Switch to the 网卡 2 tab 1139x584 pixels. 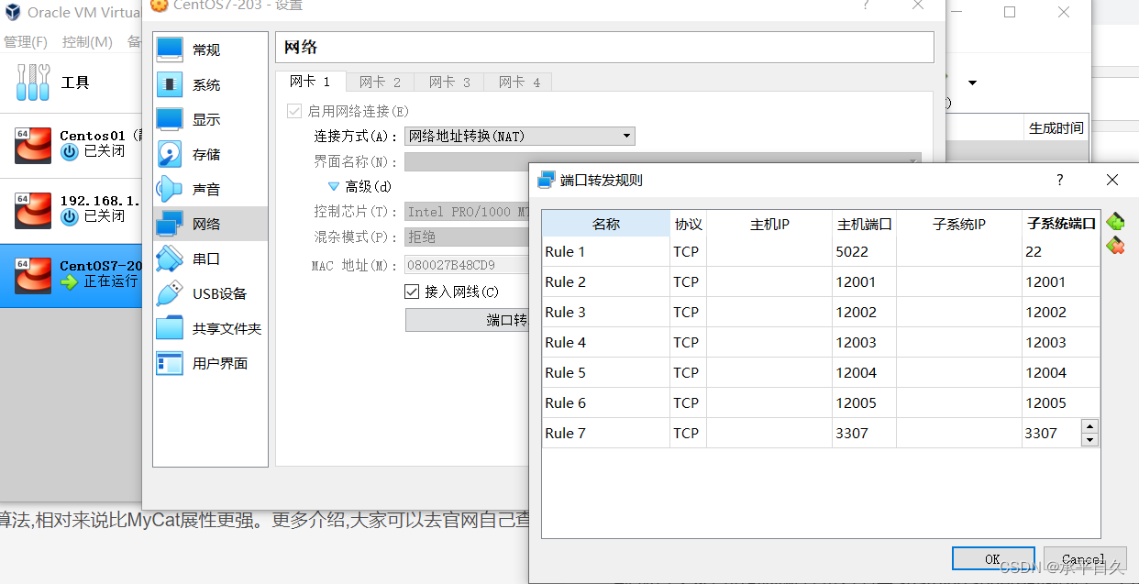pyautogui.click(x=380, y=82)
